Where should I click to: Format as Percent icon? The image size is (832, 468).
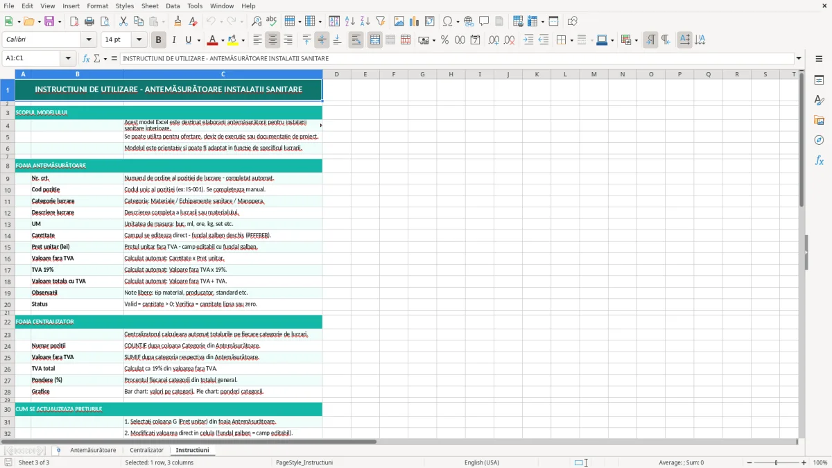pos(444,40)
